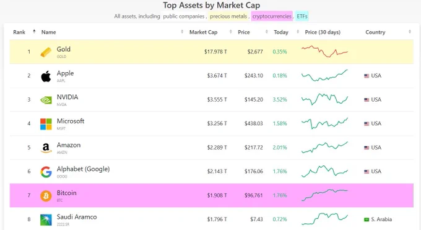
Task: Click the gold bar icon
Action: pyautogui.click(x=46, y=52)
